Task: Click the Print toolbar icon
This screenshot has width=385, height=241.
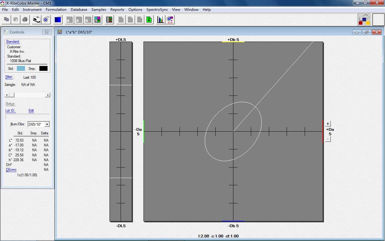Action: pos(25,20)
